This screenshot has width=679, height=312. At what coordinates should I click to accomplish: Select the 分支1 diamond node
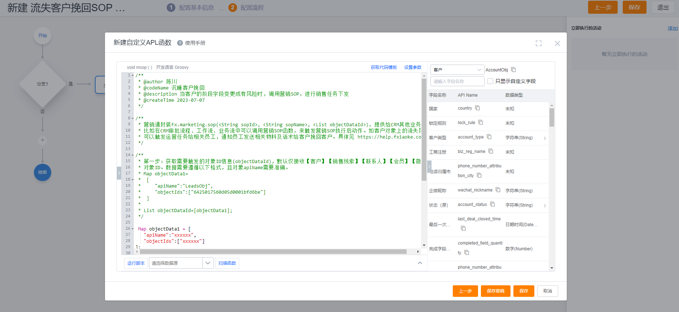pos(43,84)
